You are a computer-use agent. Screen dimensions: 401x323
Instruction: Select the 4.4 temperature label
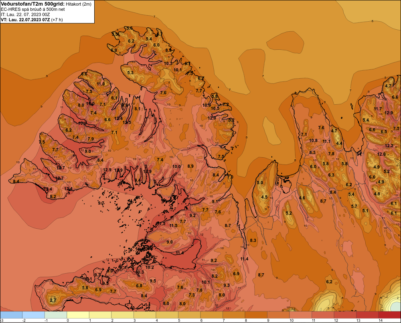[x=339, y=143]
